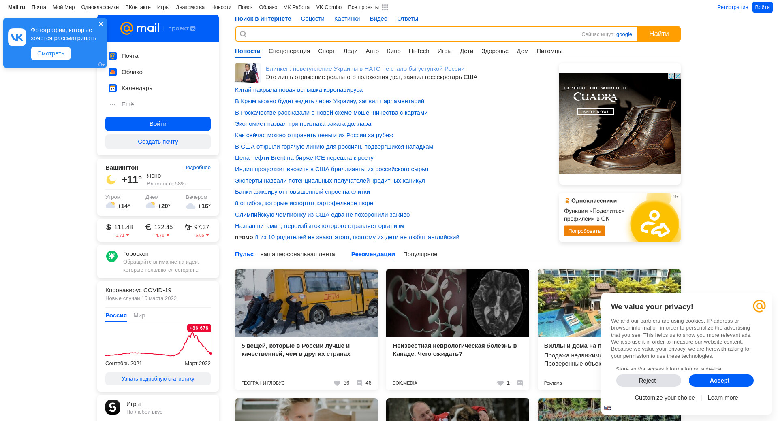Screen dimensions: 778x421
Task: Select the Популярное feed tab
Action: point(420,254)
